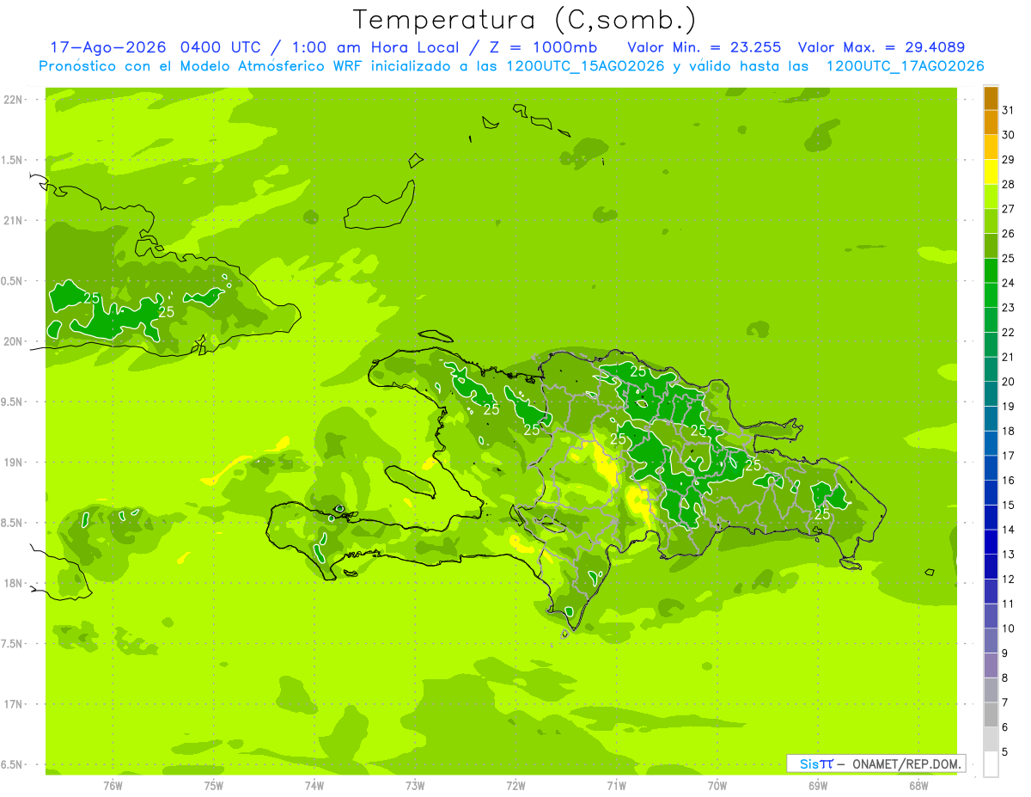This screenshot has width=1031, height=797.
Task: Click the "17N" latitude axis label
Action: coord(15,704)
